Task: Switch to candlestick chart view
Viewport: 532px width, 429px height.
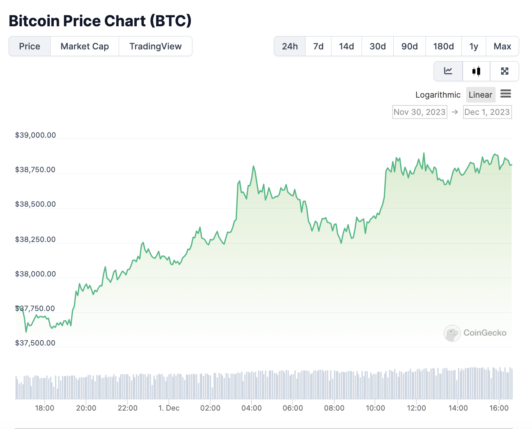Action: coord(476,71)
